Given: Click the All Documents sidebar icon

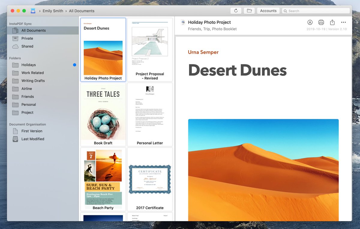Looking at the screenshot, I should pos(15,30).
